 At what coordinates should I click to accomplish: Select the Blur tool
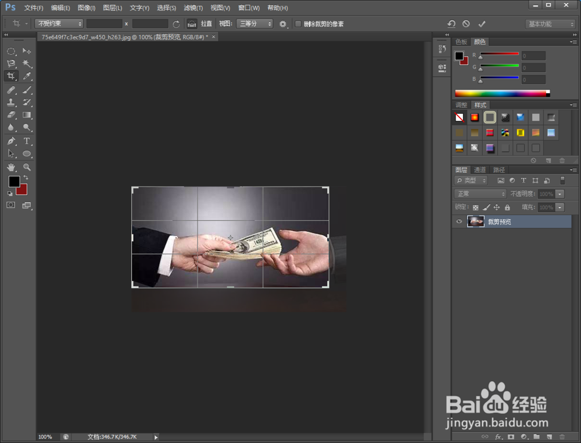click(11, 127)
